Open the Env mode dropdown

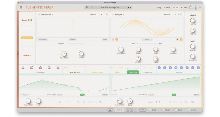click(x=114, y=95)
